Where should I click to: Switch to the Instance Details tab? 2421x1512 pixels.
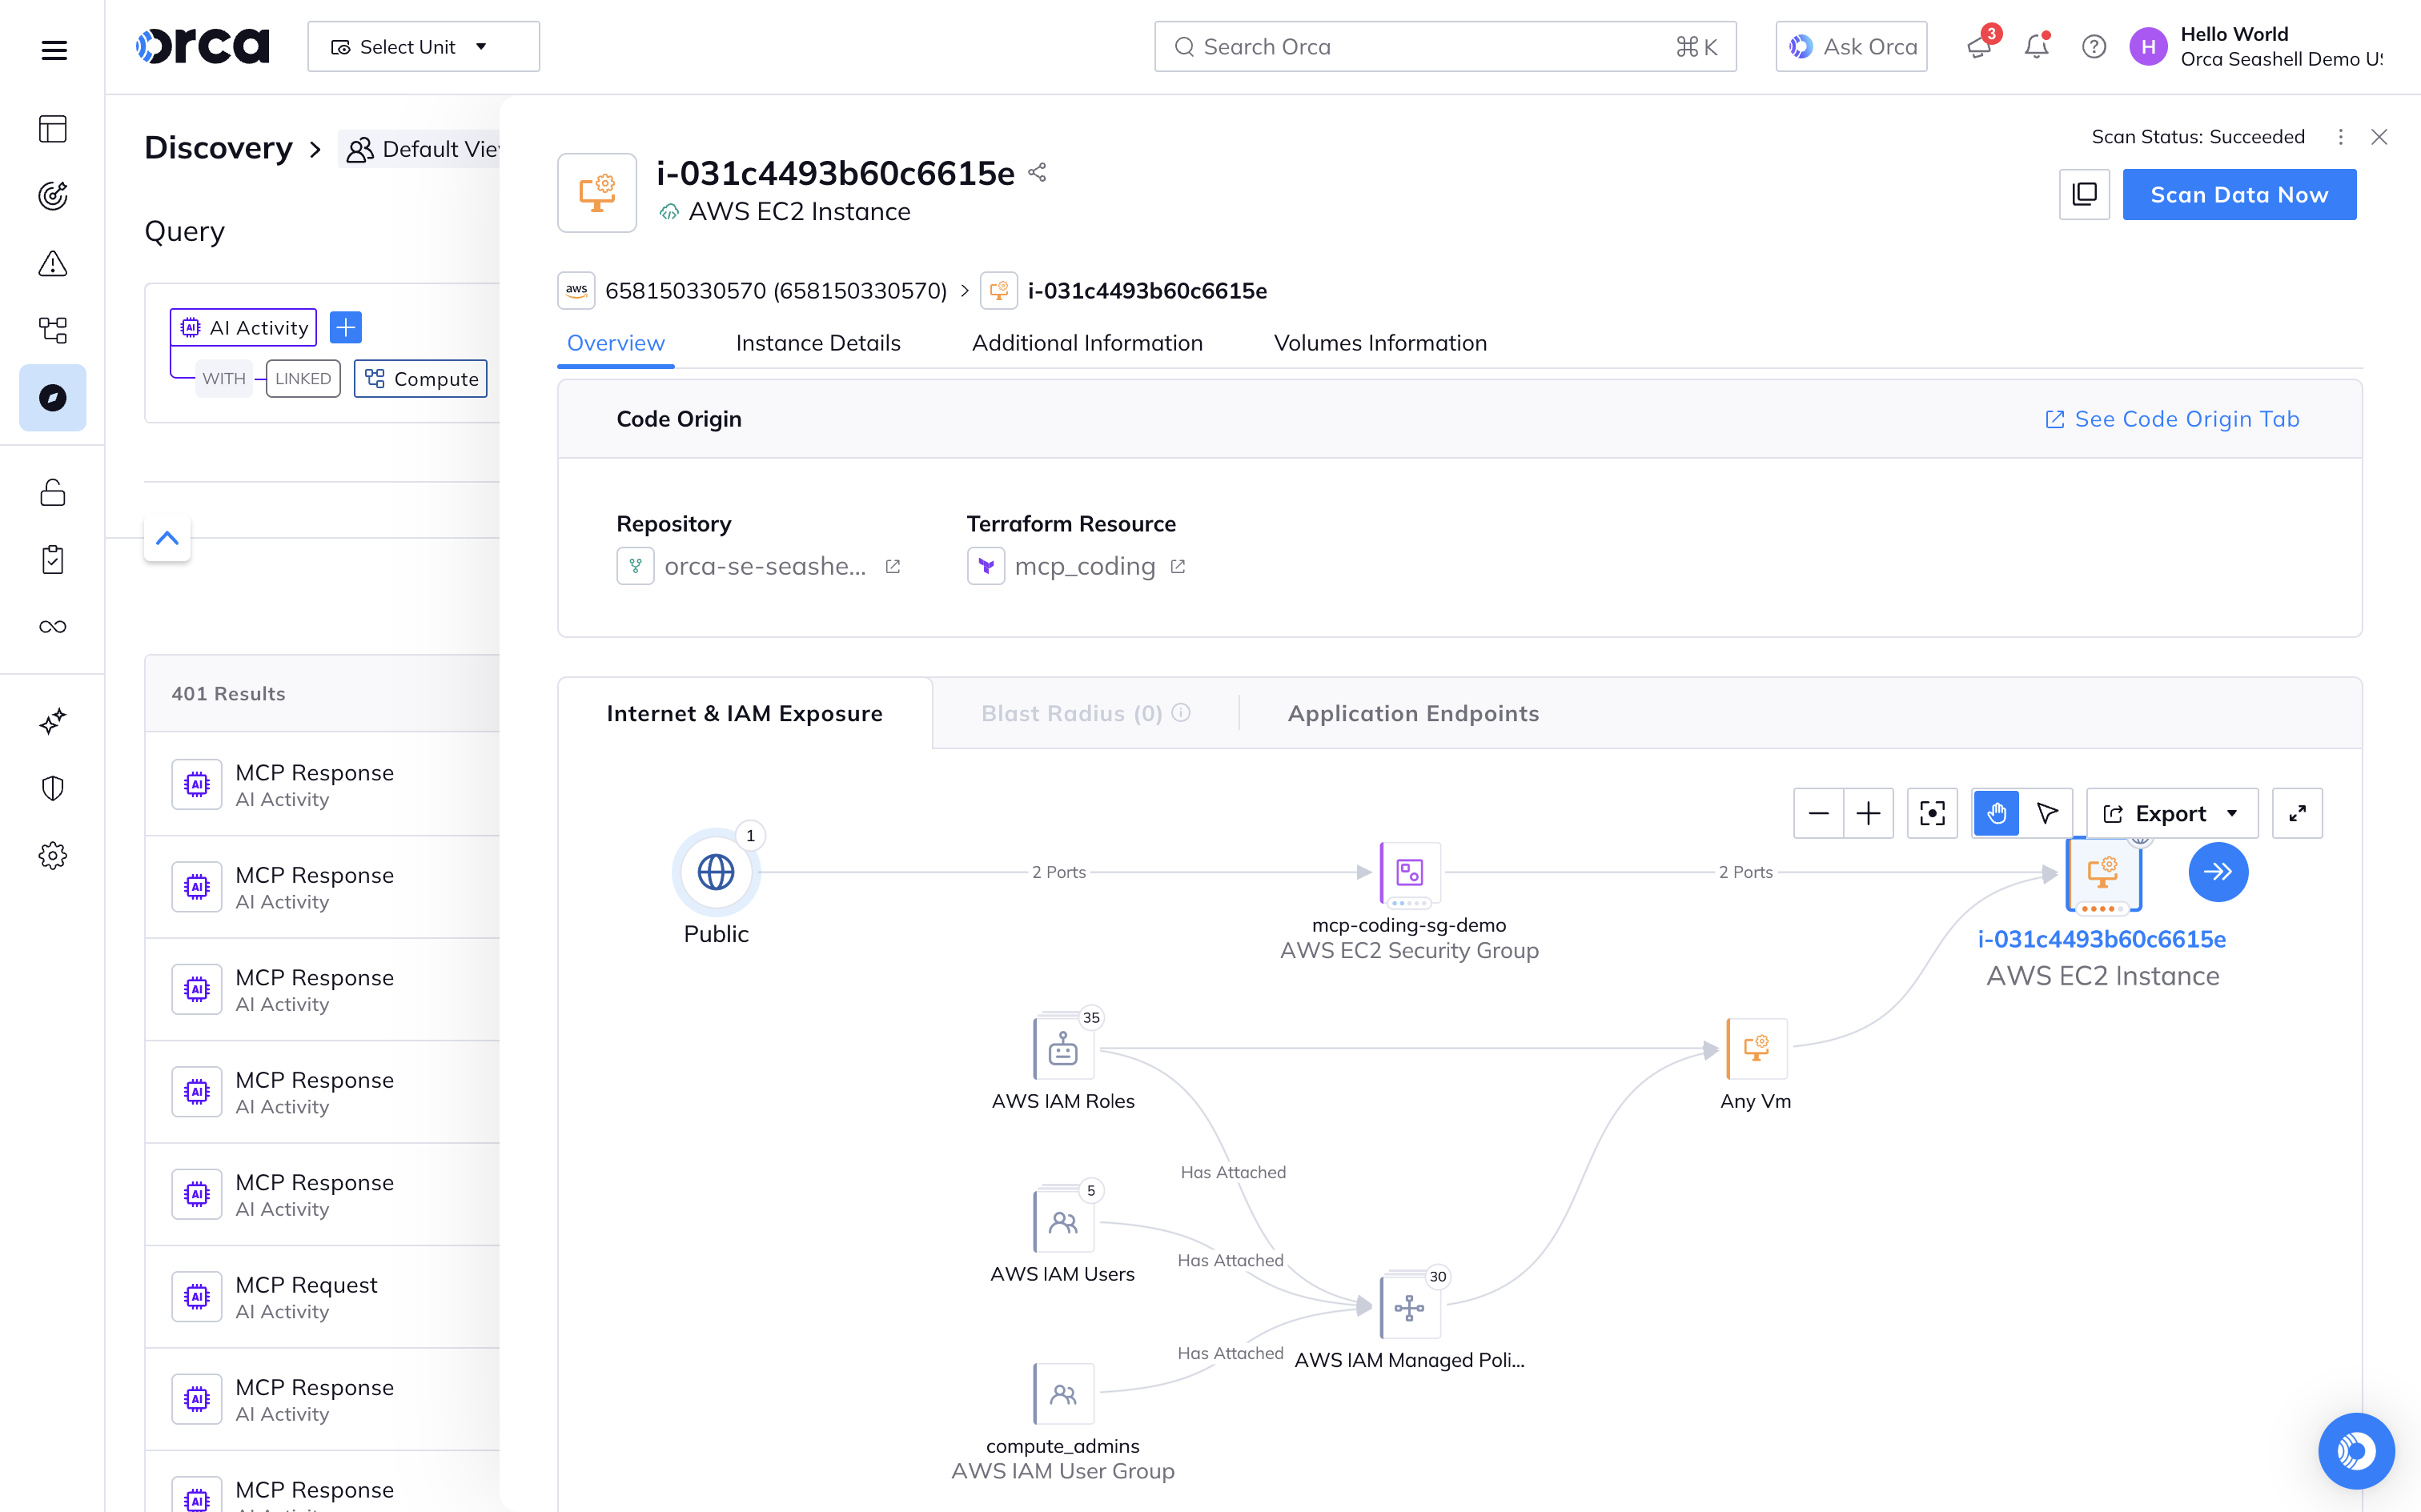[x=818, y=343]
